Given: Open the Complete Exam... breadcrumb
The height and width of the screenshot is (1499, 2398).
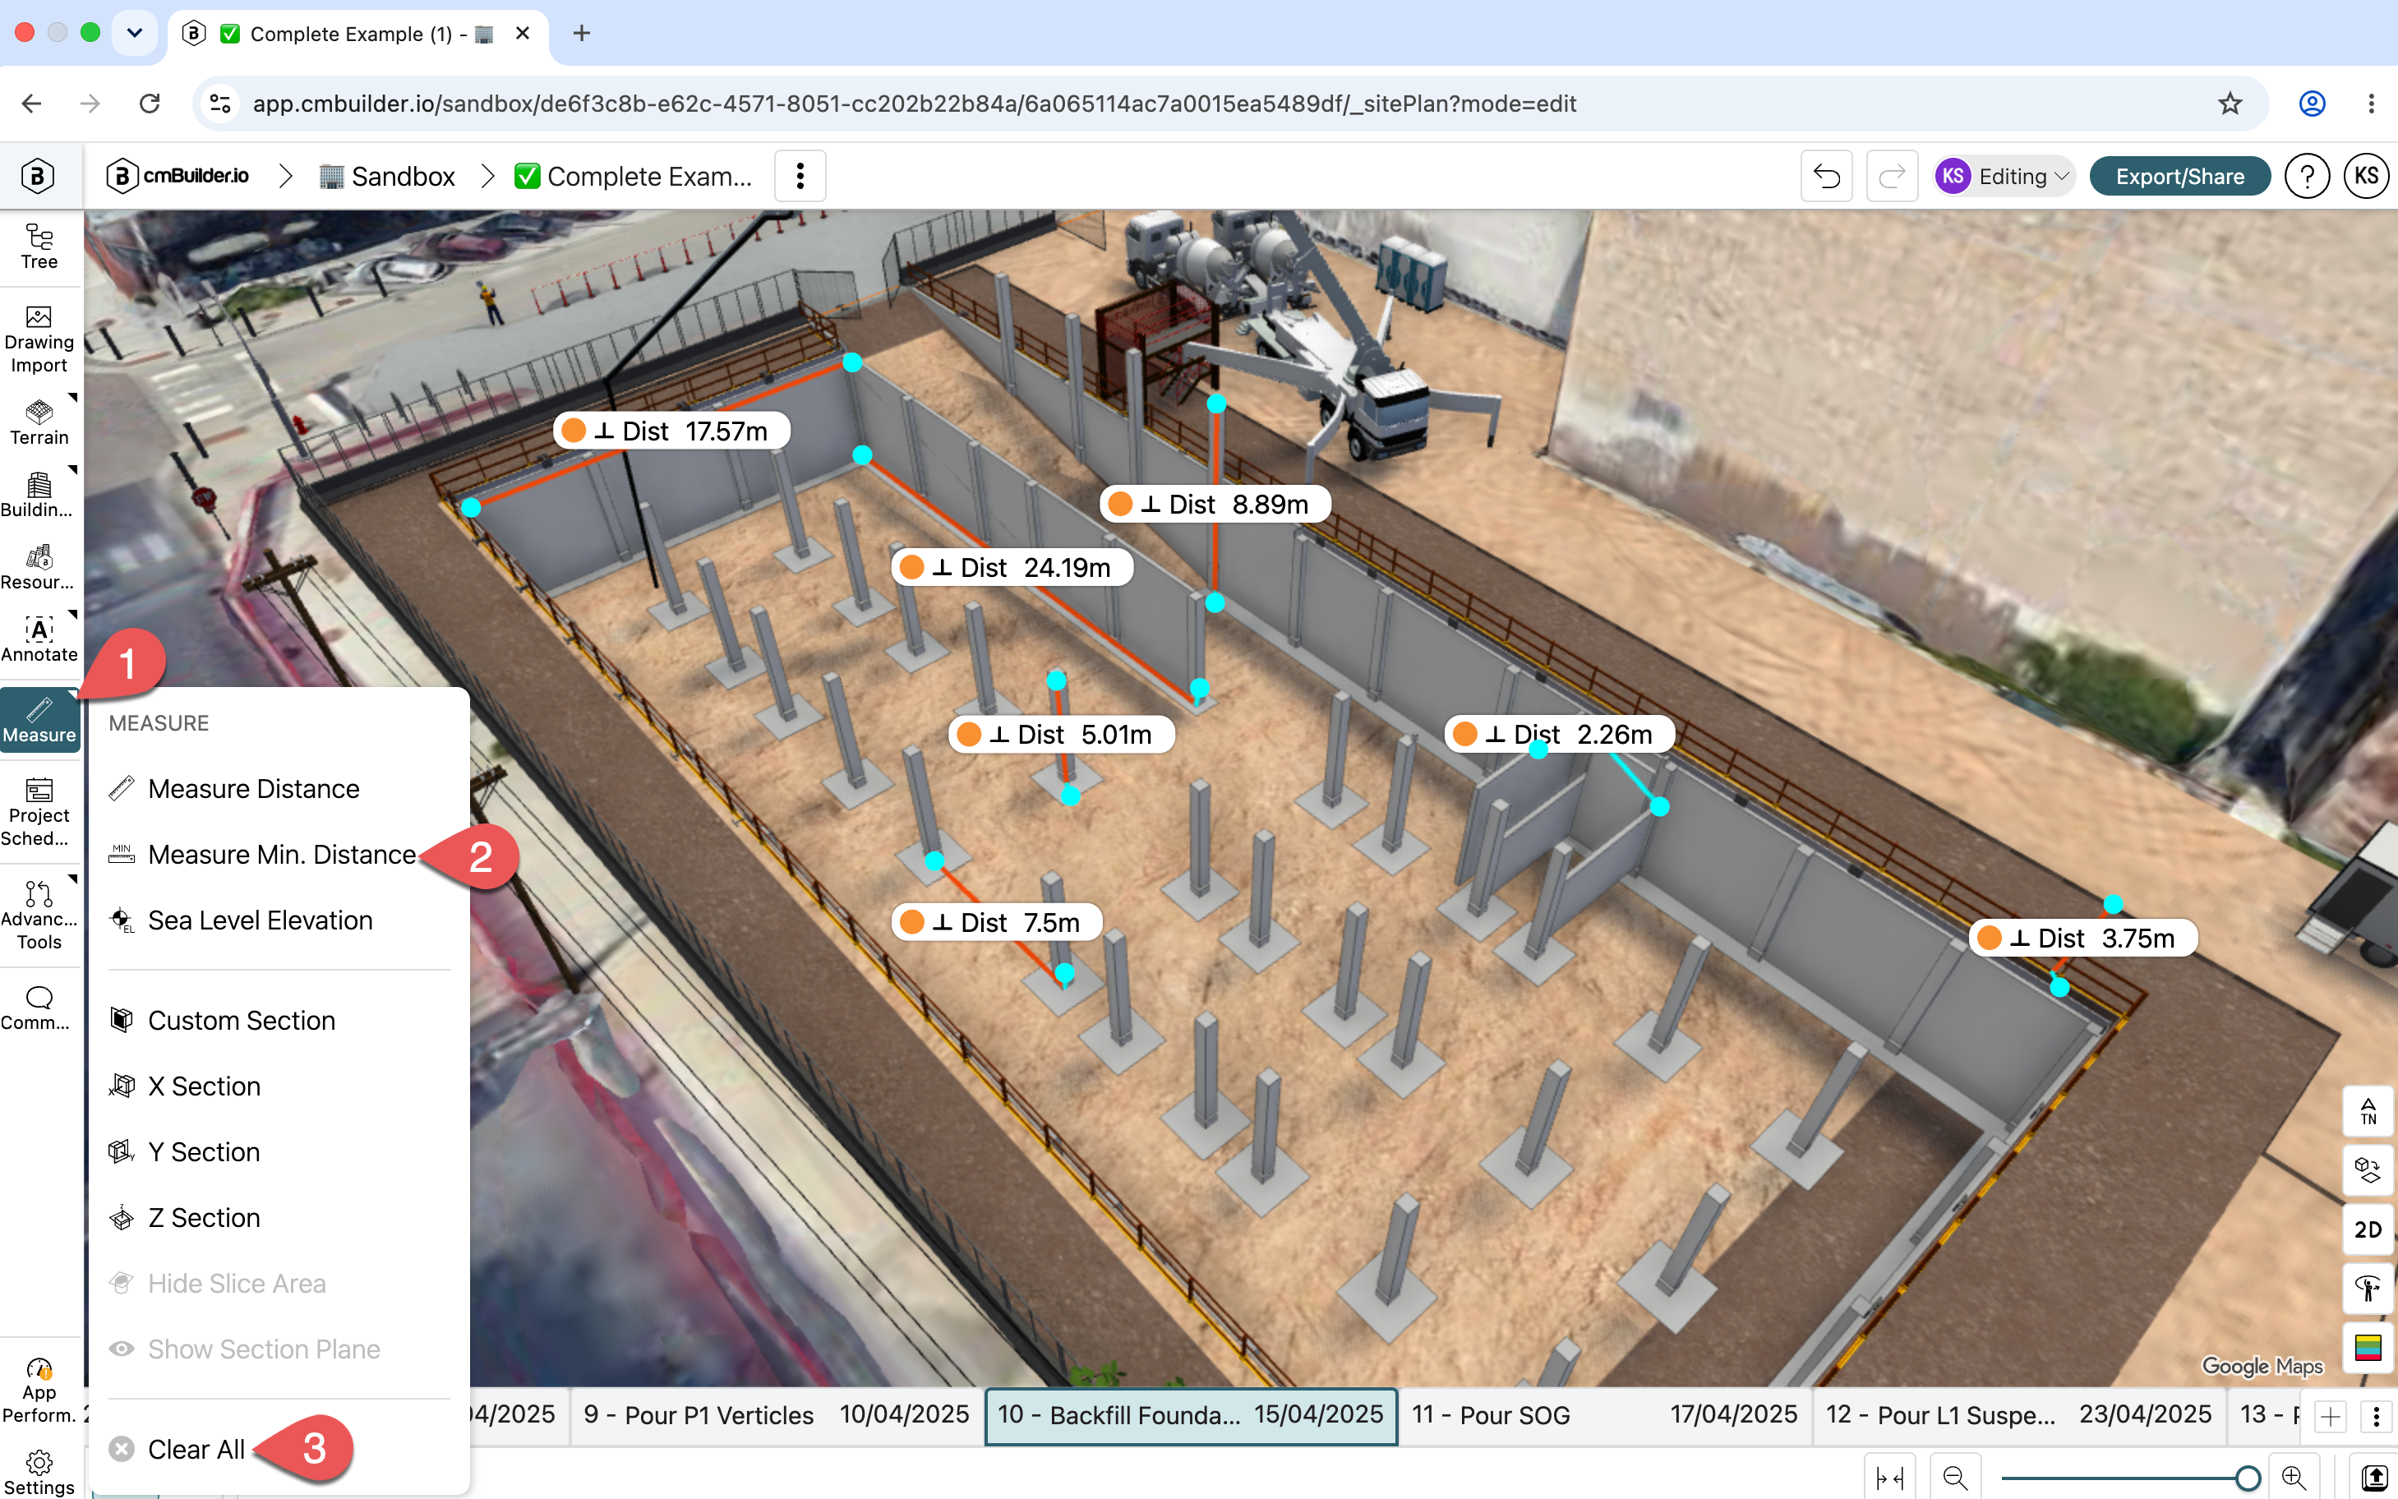Looking at the screenshot, I should click(634, 177).
